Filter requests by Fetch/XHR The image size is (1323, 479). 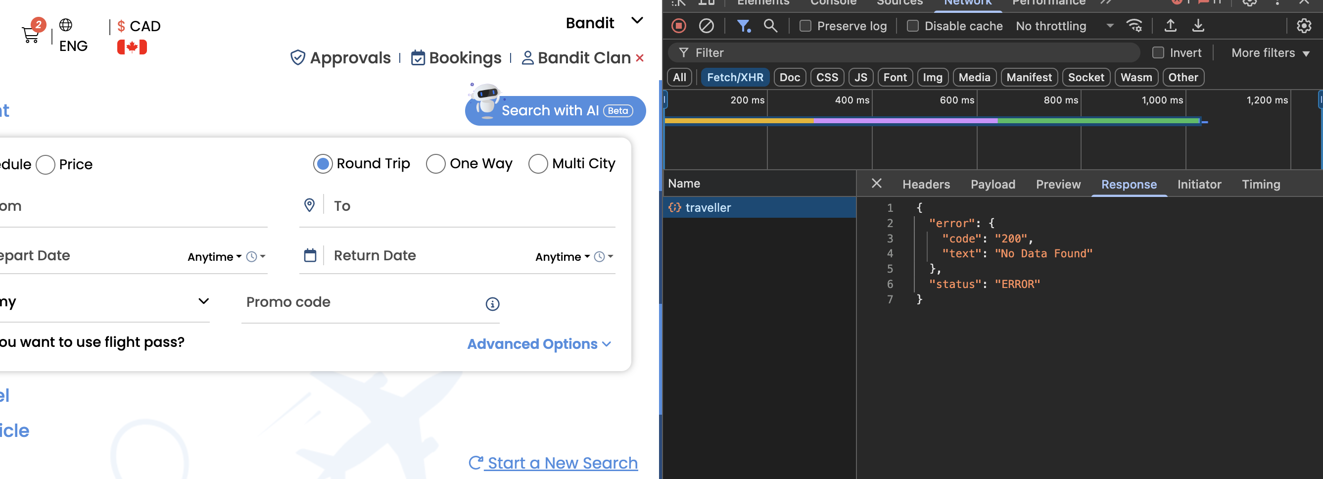click(734, 77)
